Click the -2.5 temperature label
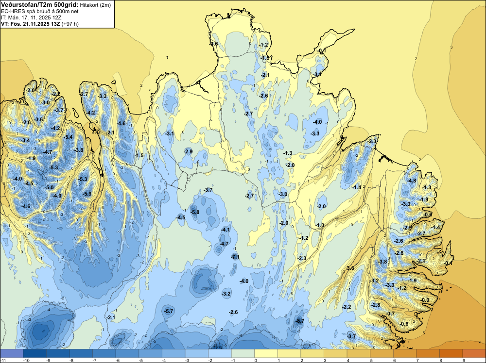Screen dimensions: 486x363 (407, 228)
